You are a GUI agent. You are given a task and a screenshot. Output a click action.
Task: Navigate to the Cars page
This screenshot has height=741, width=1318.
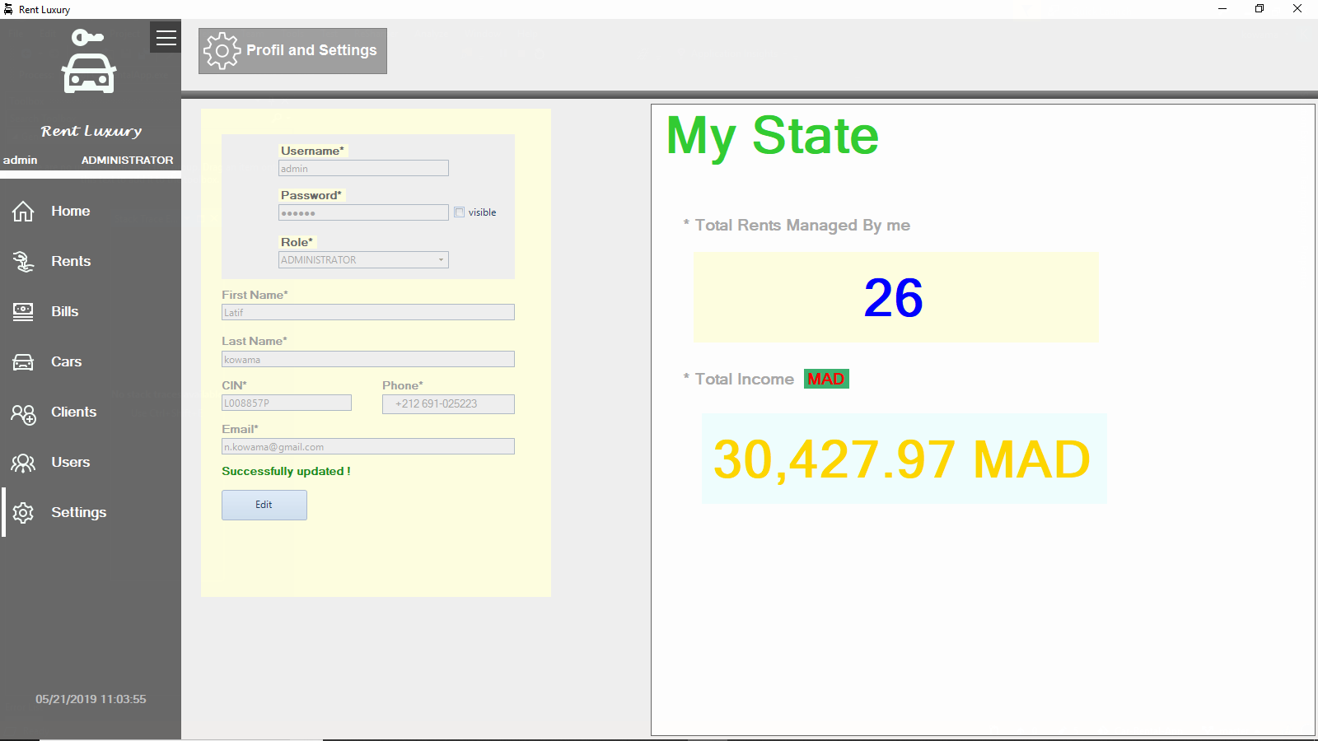(67, 362)
